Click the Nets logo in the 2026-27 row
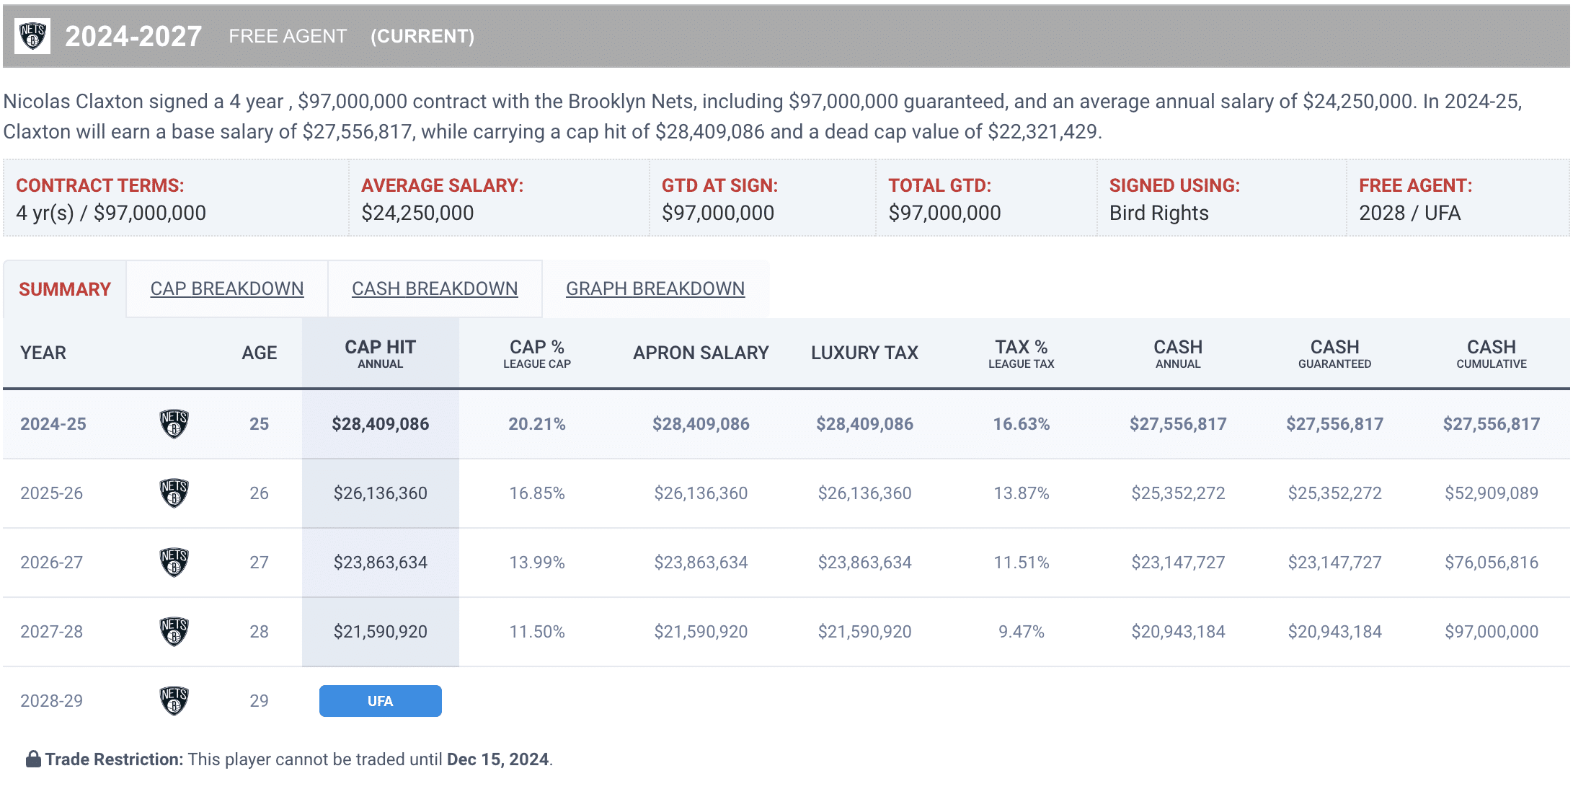 (174, 563)
